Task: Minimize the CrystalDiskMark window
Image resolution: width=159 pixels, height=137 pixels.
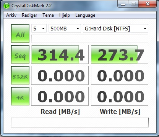Action: point(123,4)
